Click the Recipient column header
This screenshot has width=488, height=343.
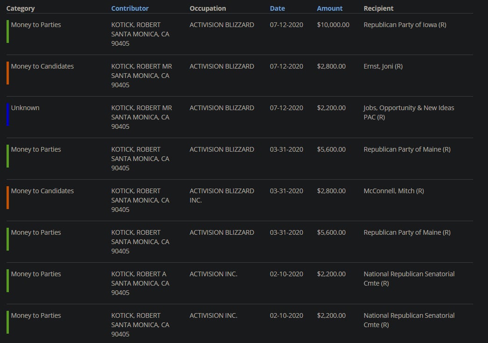pyautogui.click(x=378, y=8)
